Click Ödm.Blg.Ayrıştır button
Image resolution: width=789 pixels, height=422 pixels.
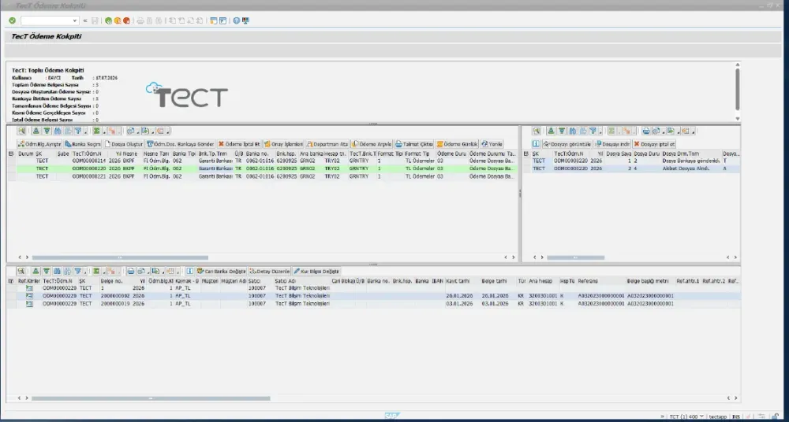[x=39, y=143]
